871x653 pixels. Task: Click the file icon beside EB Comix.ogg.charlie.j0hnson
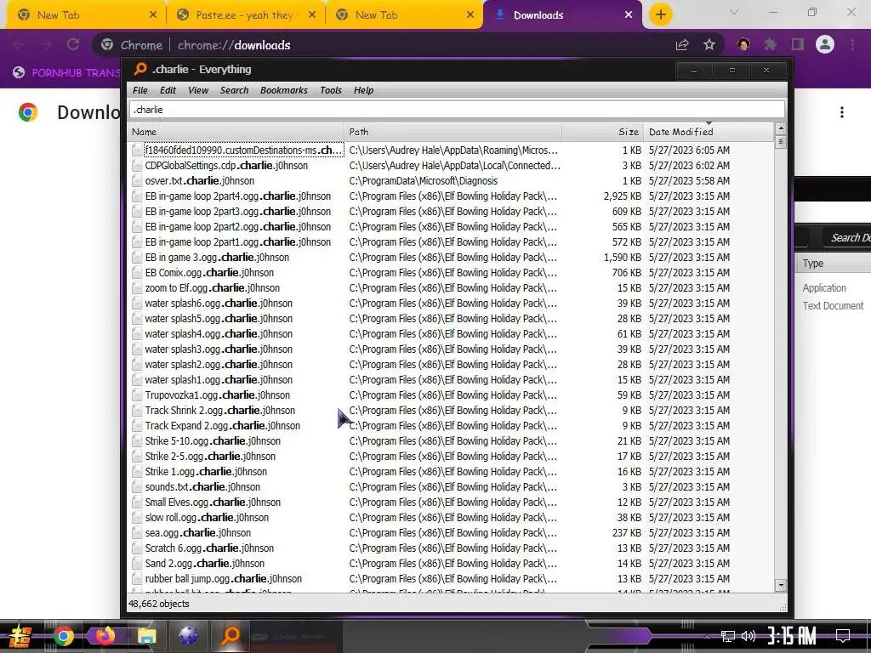(x=137, y=273)
